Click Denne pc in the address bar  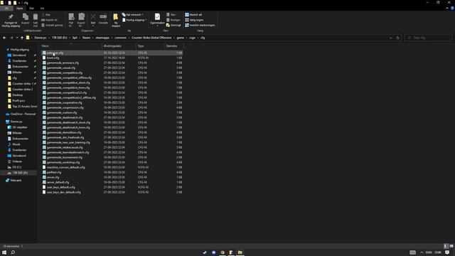click(x=41, y=38)
